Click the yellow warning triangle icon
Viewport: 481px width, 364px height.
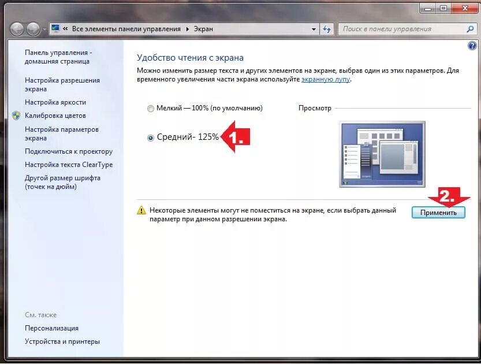141,210
